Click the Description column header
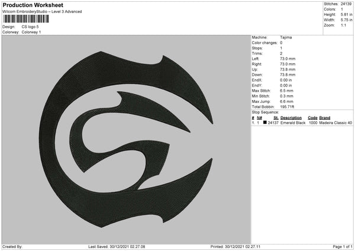355x251 pixels. tap(291, 118)
